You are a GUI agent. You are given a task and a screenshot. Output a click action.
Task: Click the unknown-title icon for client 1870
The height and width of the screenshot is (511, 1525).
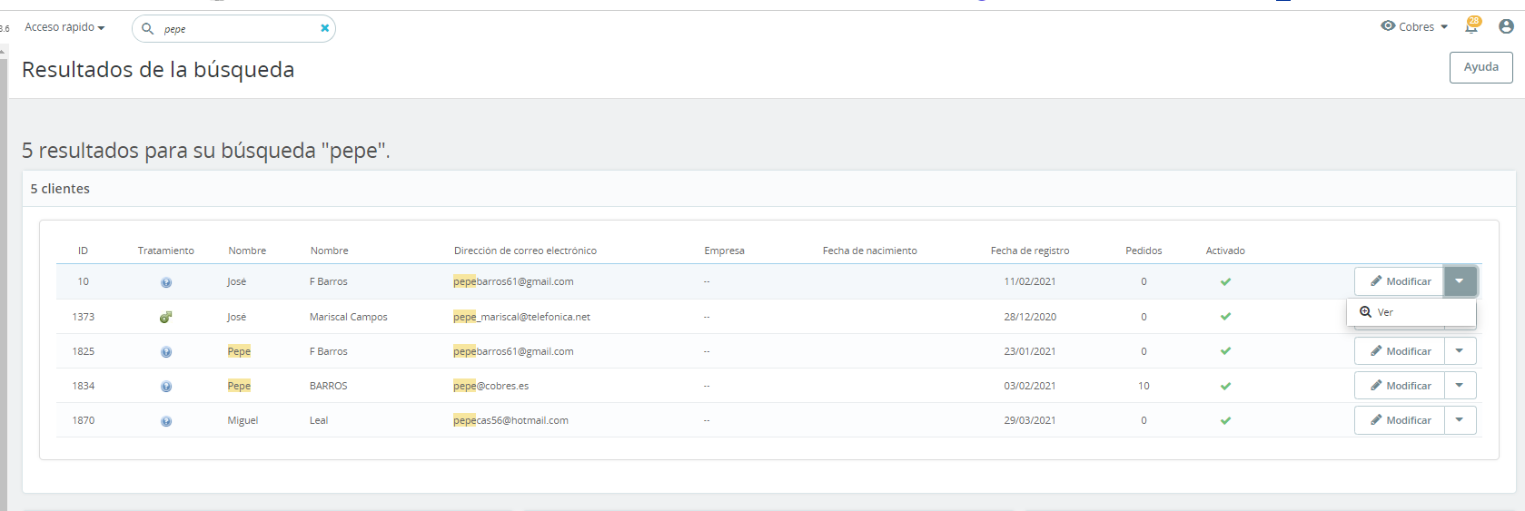coord(166,421)
